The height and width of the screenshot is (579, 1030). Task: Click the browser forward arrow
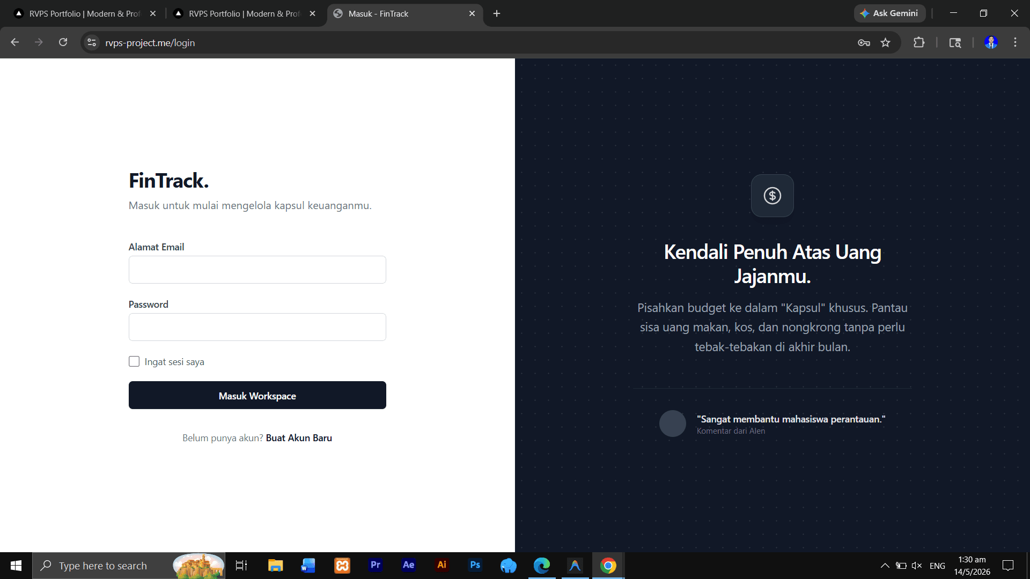coord(39,42)
